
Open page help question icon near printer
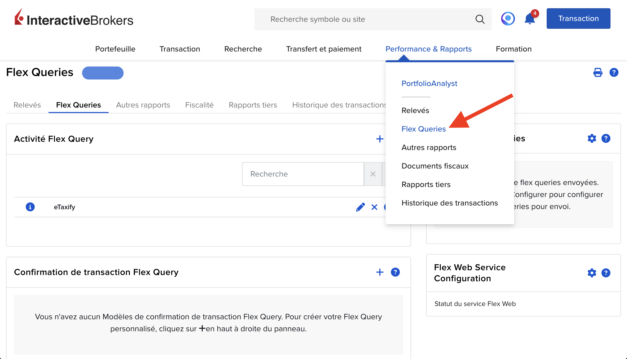click(614, 72)
